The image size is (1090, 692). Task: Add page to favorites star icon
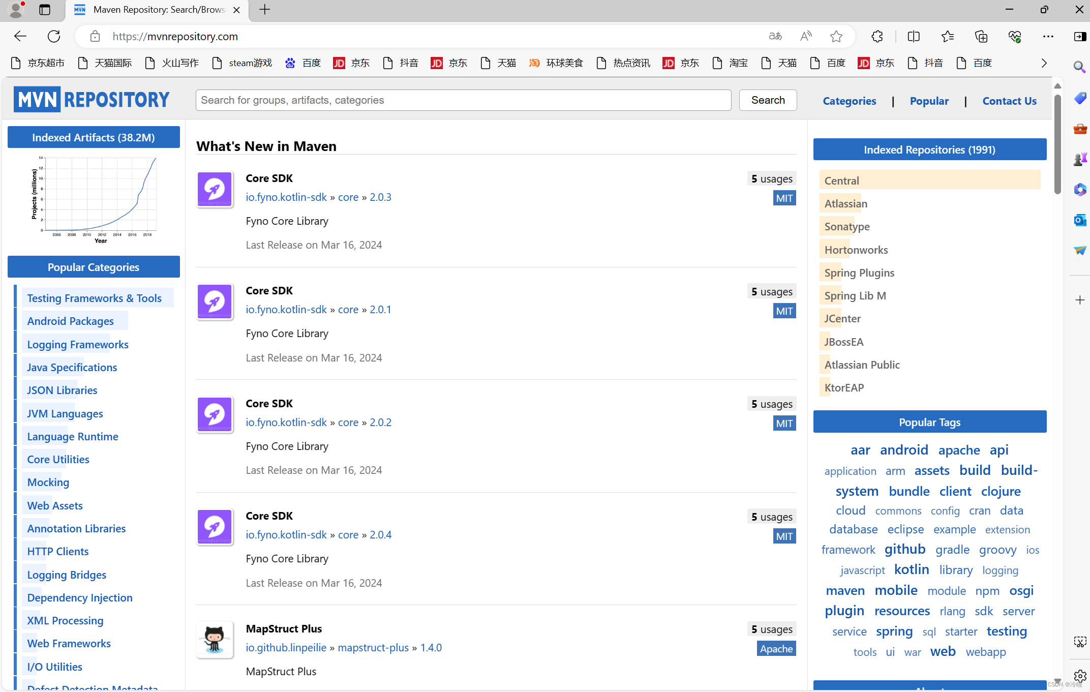click(x=836, y=36)
